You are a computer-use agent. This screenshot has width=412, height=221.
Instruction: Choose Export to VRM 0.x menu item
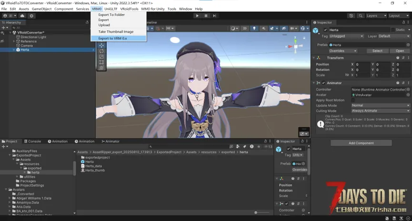[119, 39]
